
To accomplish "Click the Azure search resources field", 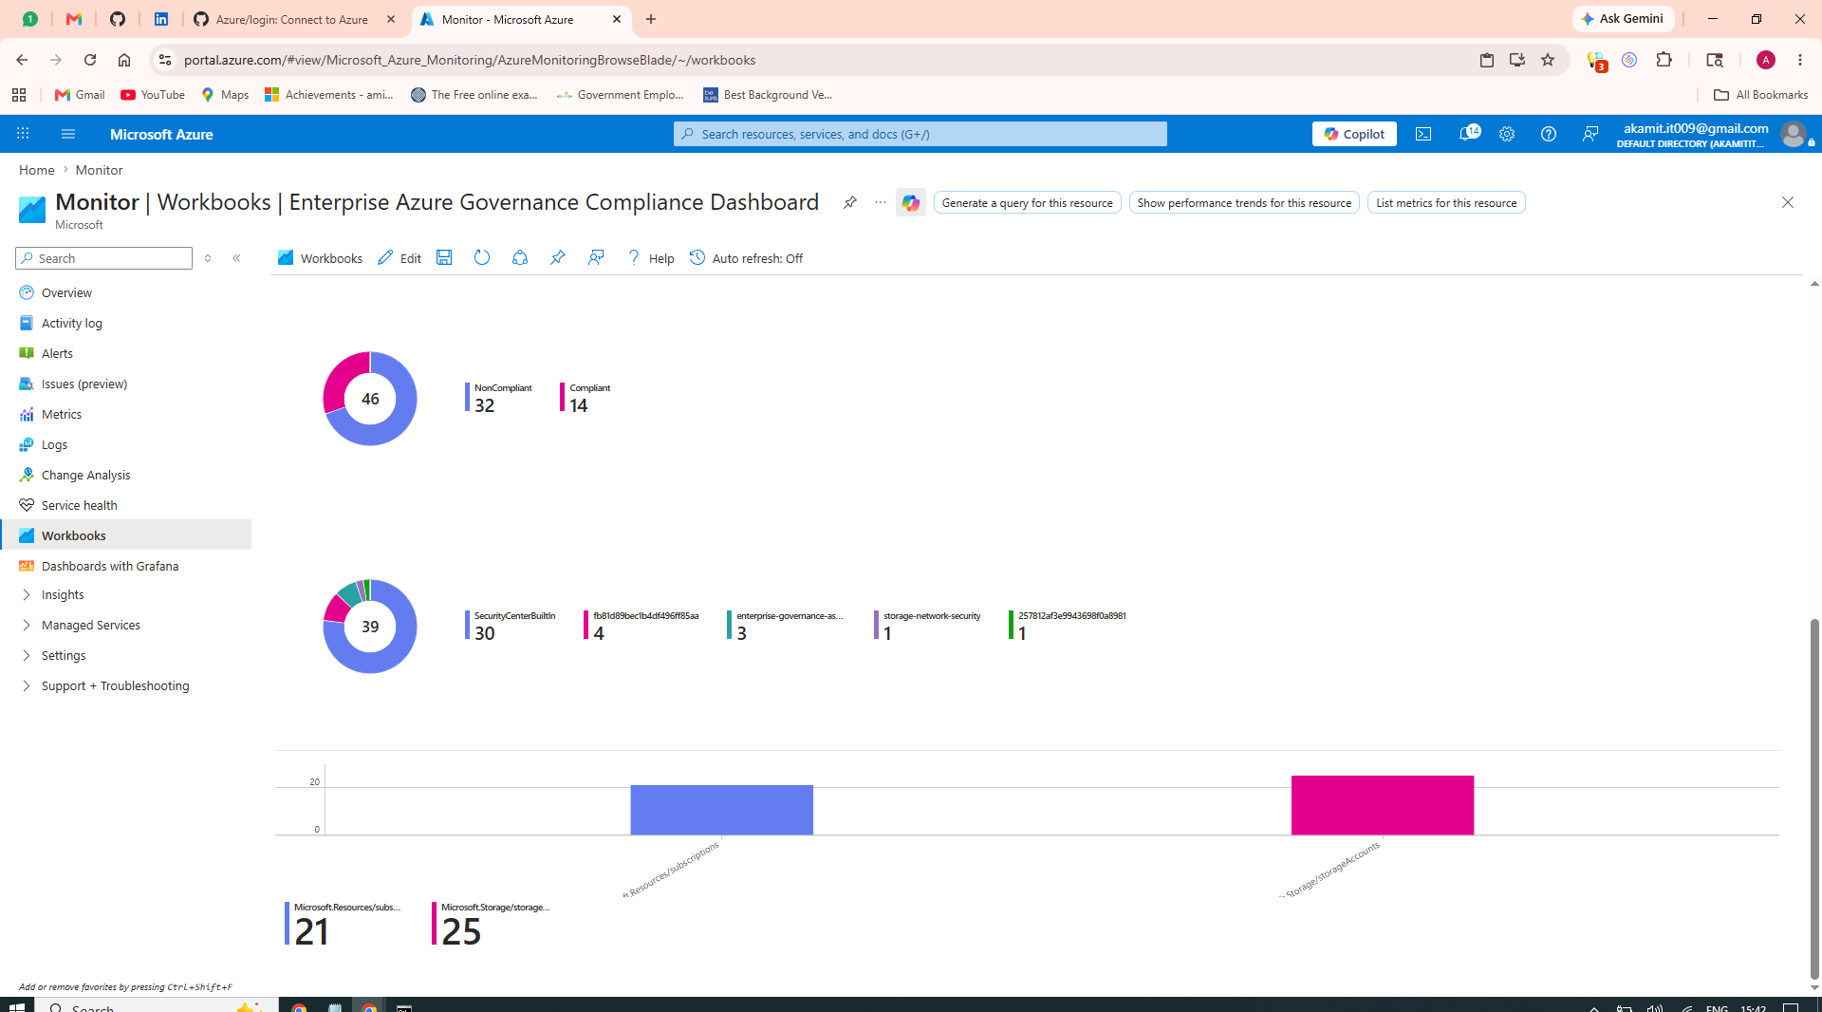I will [x=920, y=134].
